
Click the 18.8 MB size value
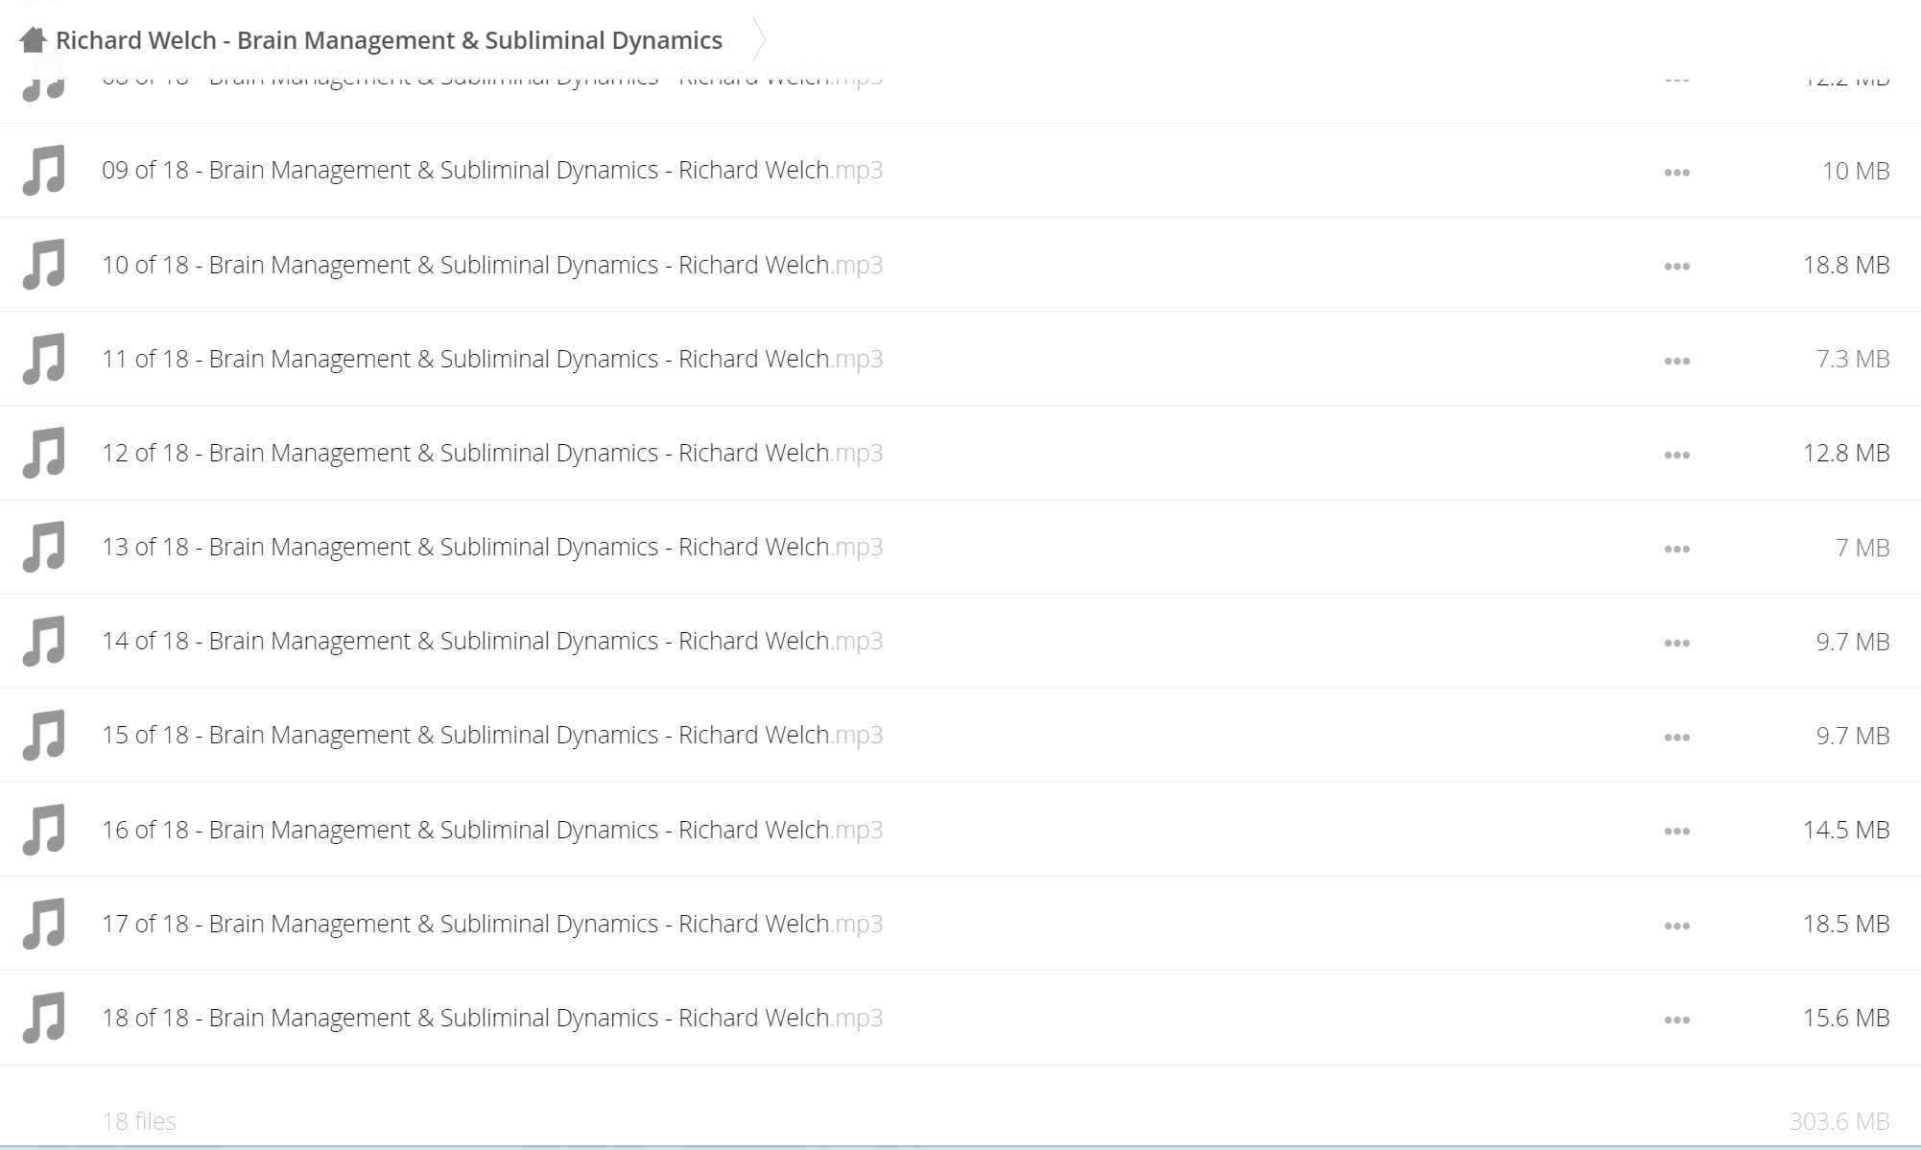1846,265
